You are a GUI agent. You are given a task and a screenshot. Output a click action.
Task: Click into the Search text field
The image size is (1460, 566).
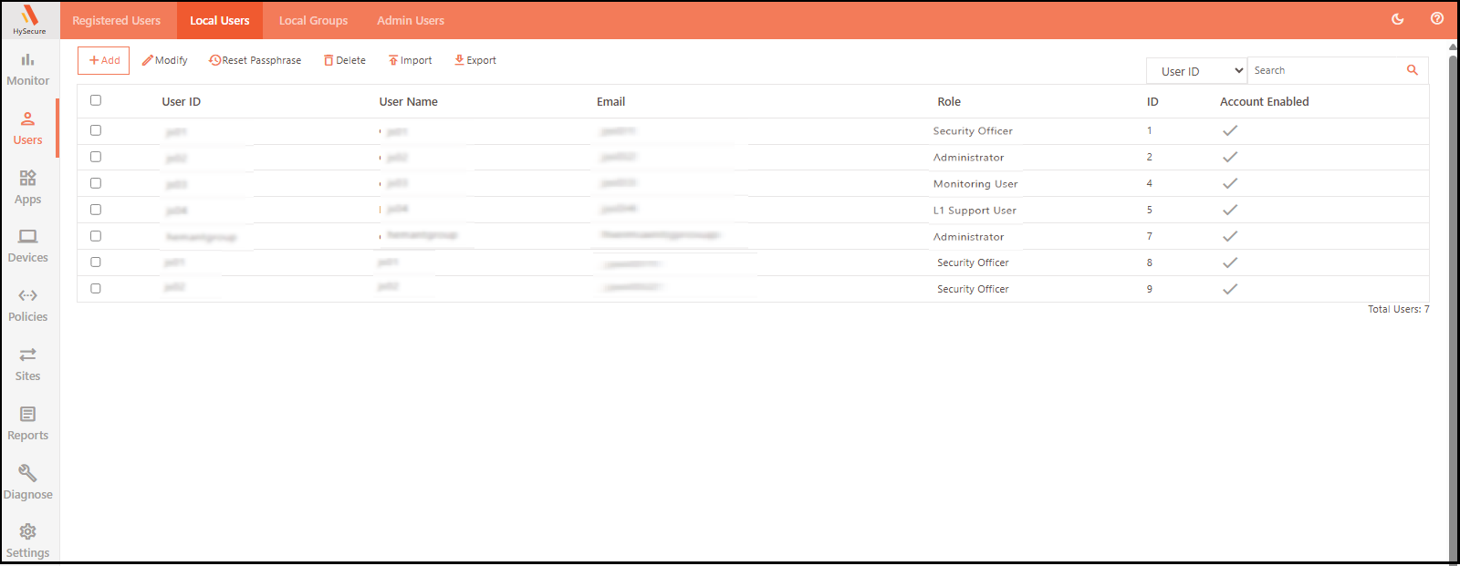[x=1325, y=70]
